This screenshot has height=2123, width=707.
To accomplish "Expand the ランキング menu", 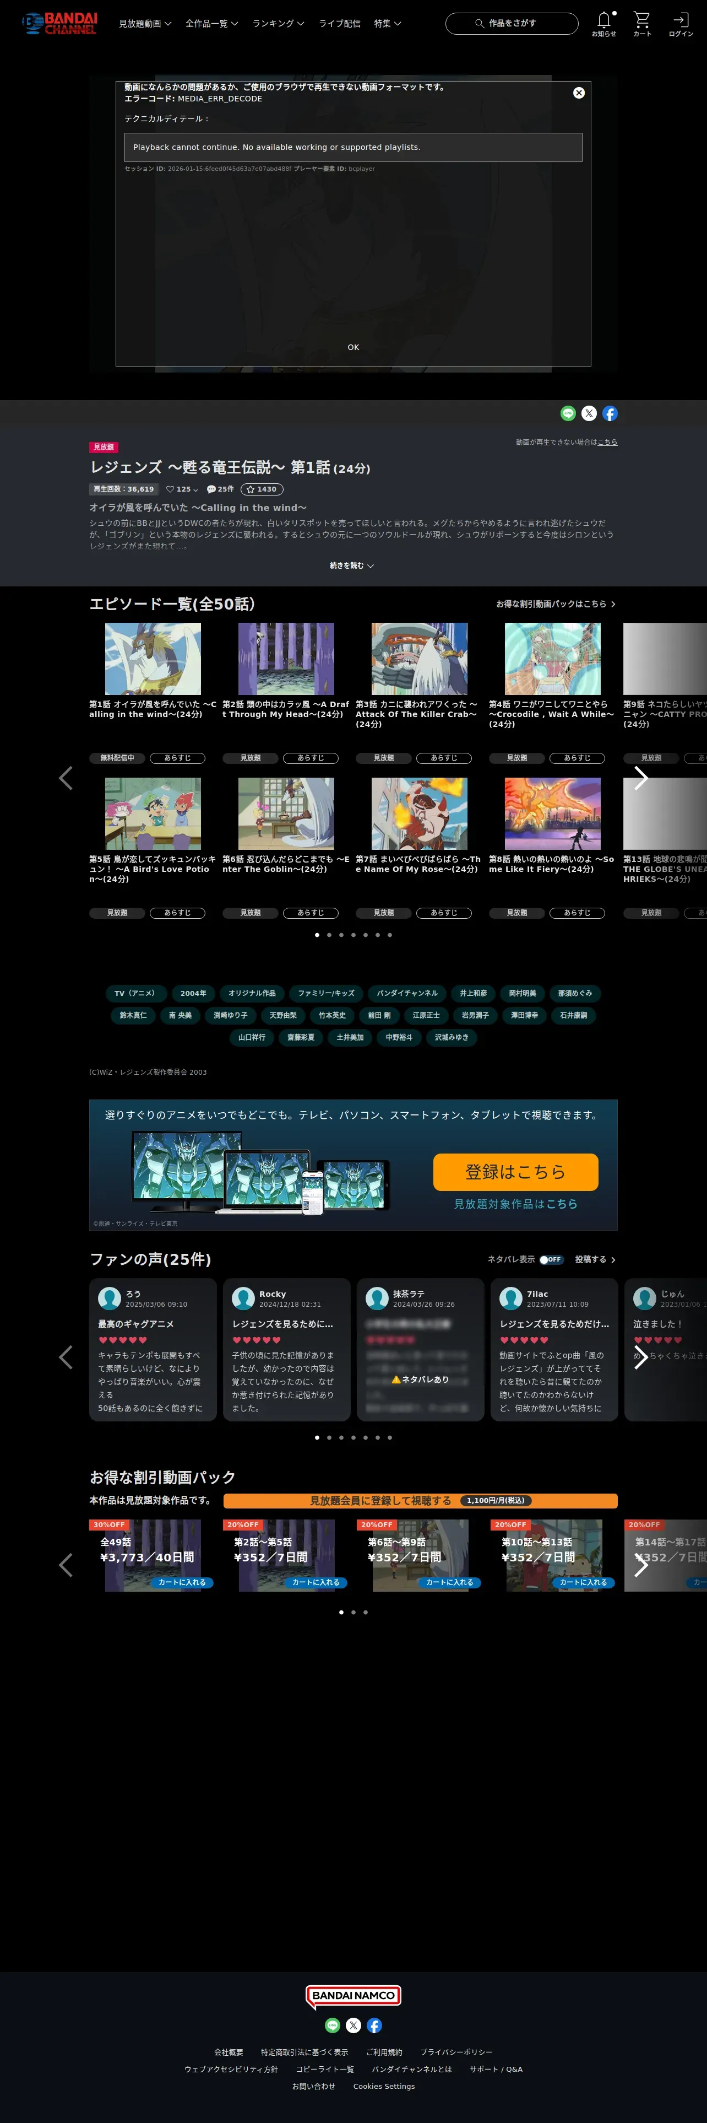I will click(278, 24).
